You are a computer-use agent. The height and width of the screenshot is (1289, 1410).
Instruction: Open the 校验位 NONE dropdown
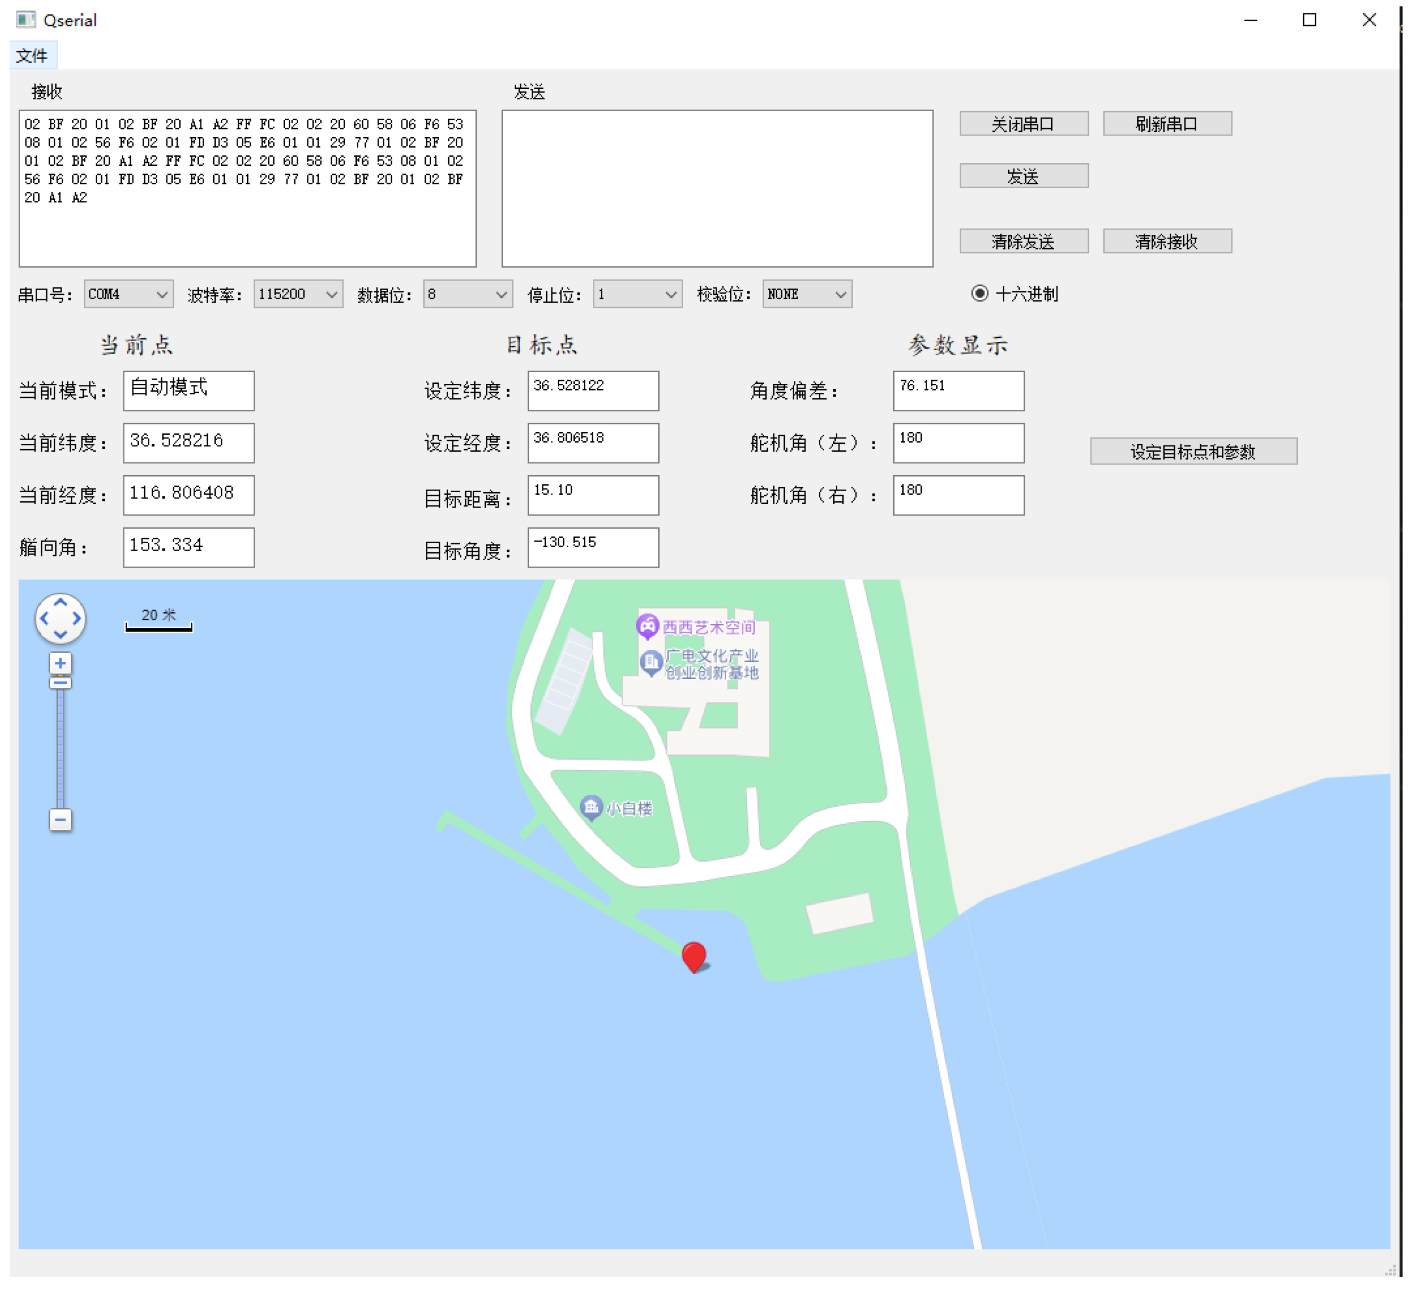tap(807, 294)
